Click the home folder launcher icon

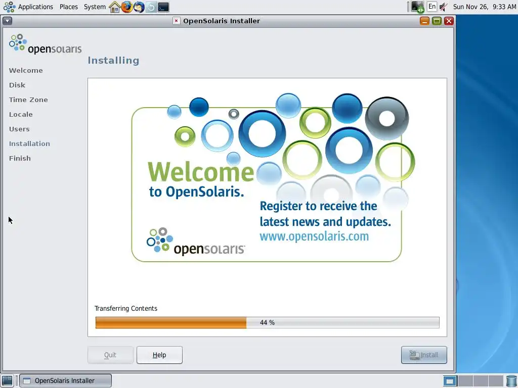[x=115, y=7]
